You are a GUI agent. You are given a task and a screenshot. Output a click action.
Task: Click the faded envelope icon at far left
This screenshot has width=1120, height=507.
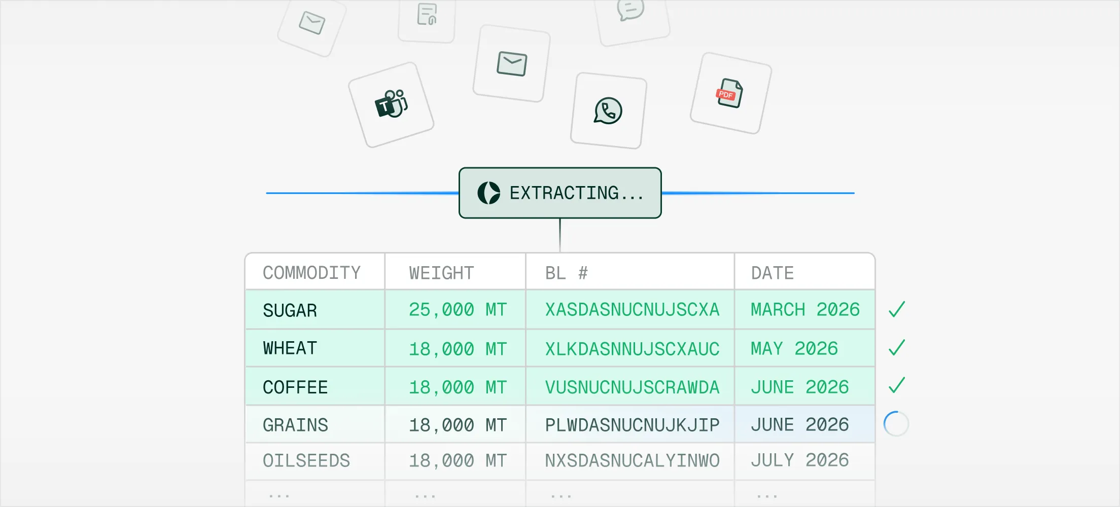(x=312, y=23)
